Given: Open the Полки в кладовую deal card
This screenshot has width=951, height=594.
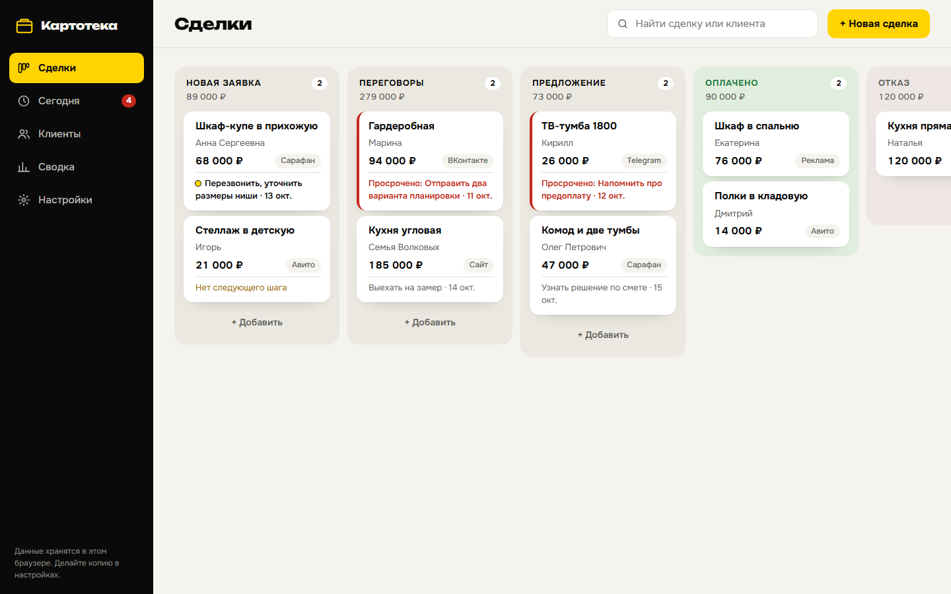Looking at the screenshot, I should (x=776, y=214).
